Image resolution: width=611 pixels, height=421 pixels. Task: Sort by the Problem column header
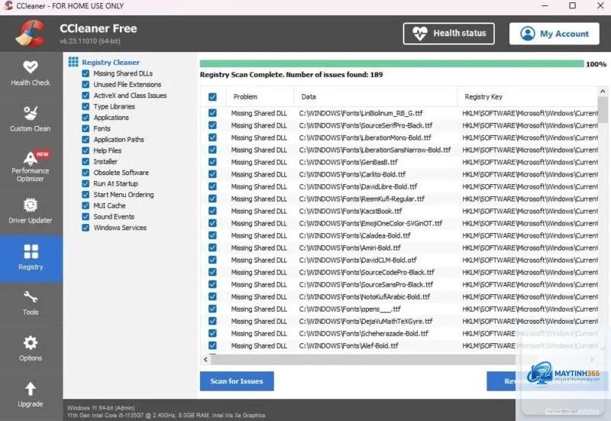click(x=260, y=97)
